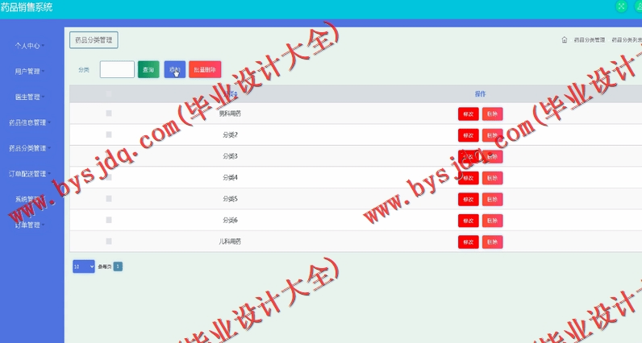Click 删除 in the 男科用药 row
The width and height of the screenshot is (642, 343).
492,114
